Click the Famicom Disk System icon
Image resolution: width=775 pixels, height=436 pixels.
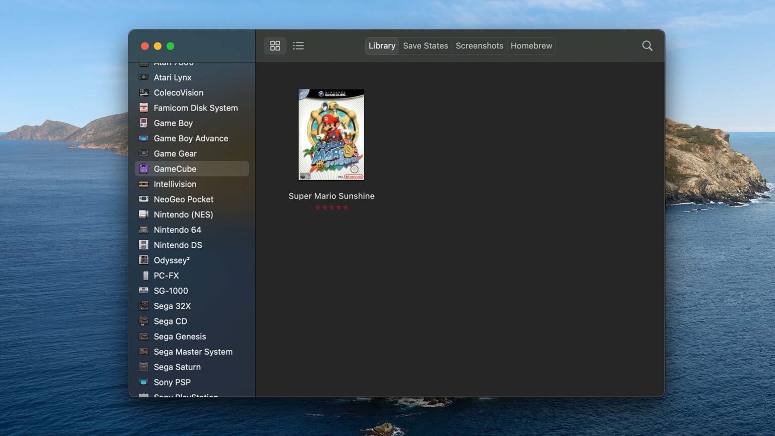point(144,108)
